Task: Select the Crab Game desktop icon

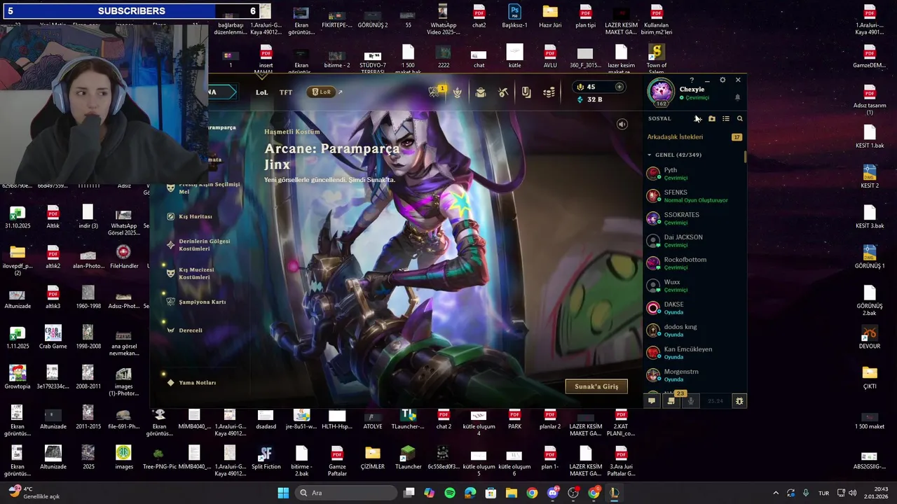Action: point(53,337)
